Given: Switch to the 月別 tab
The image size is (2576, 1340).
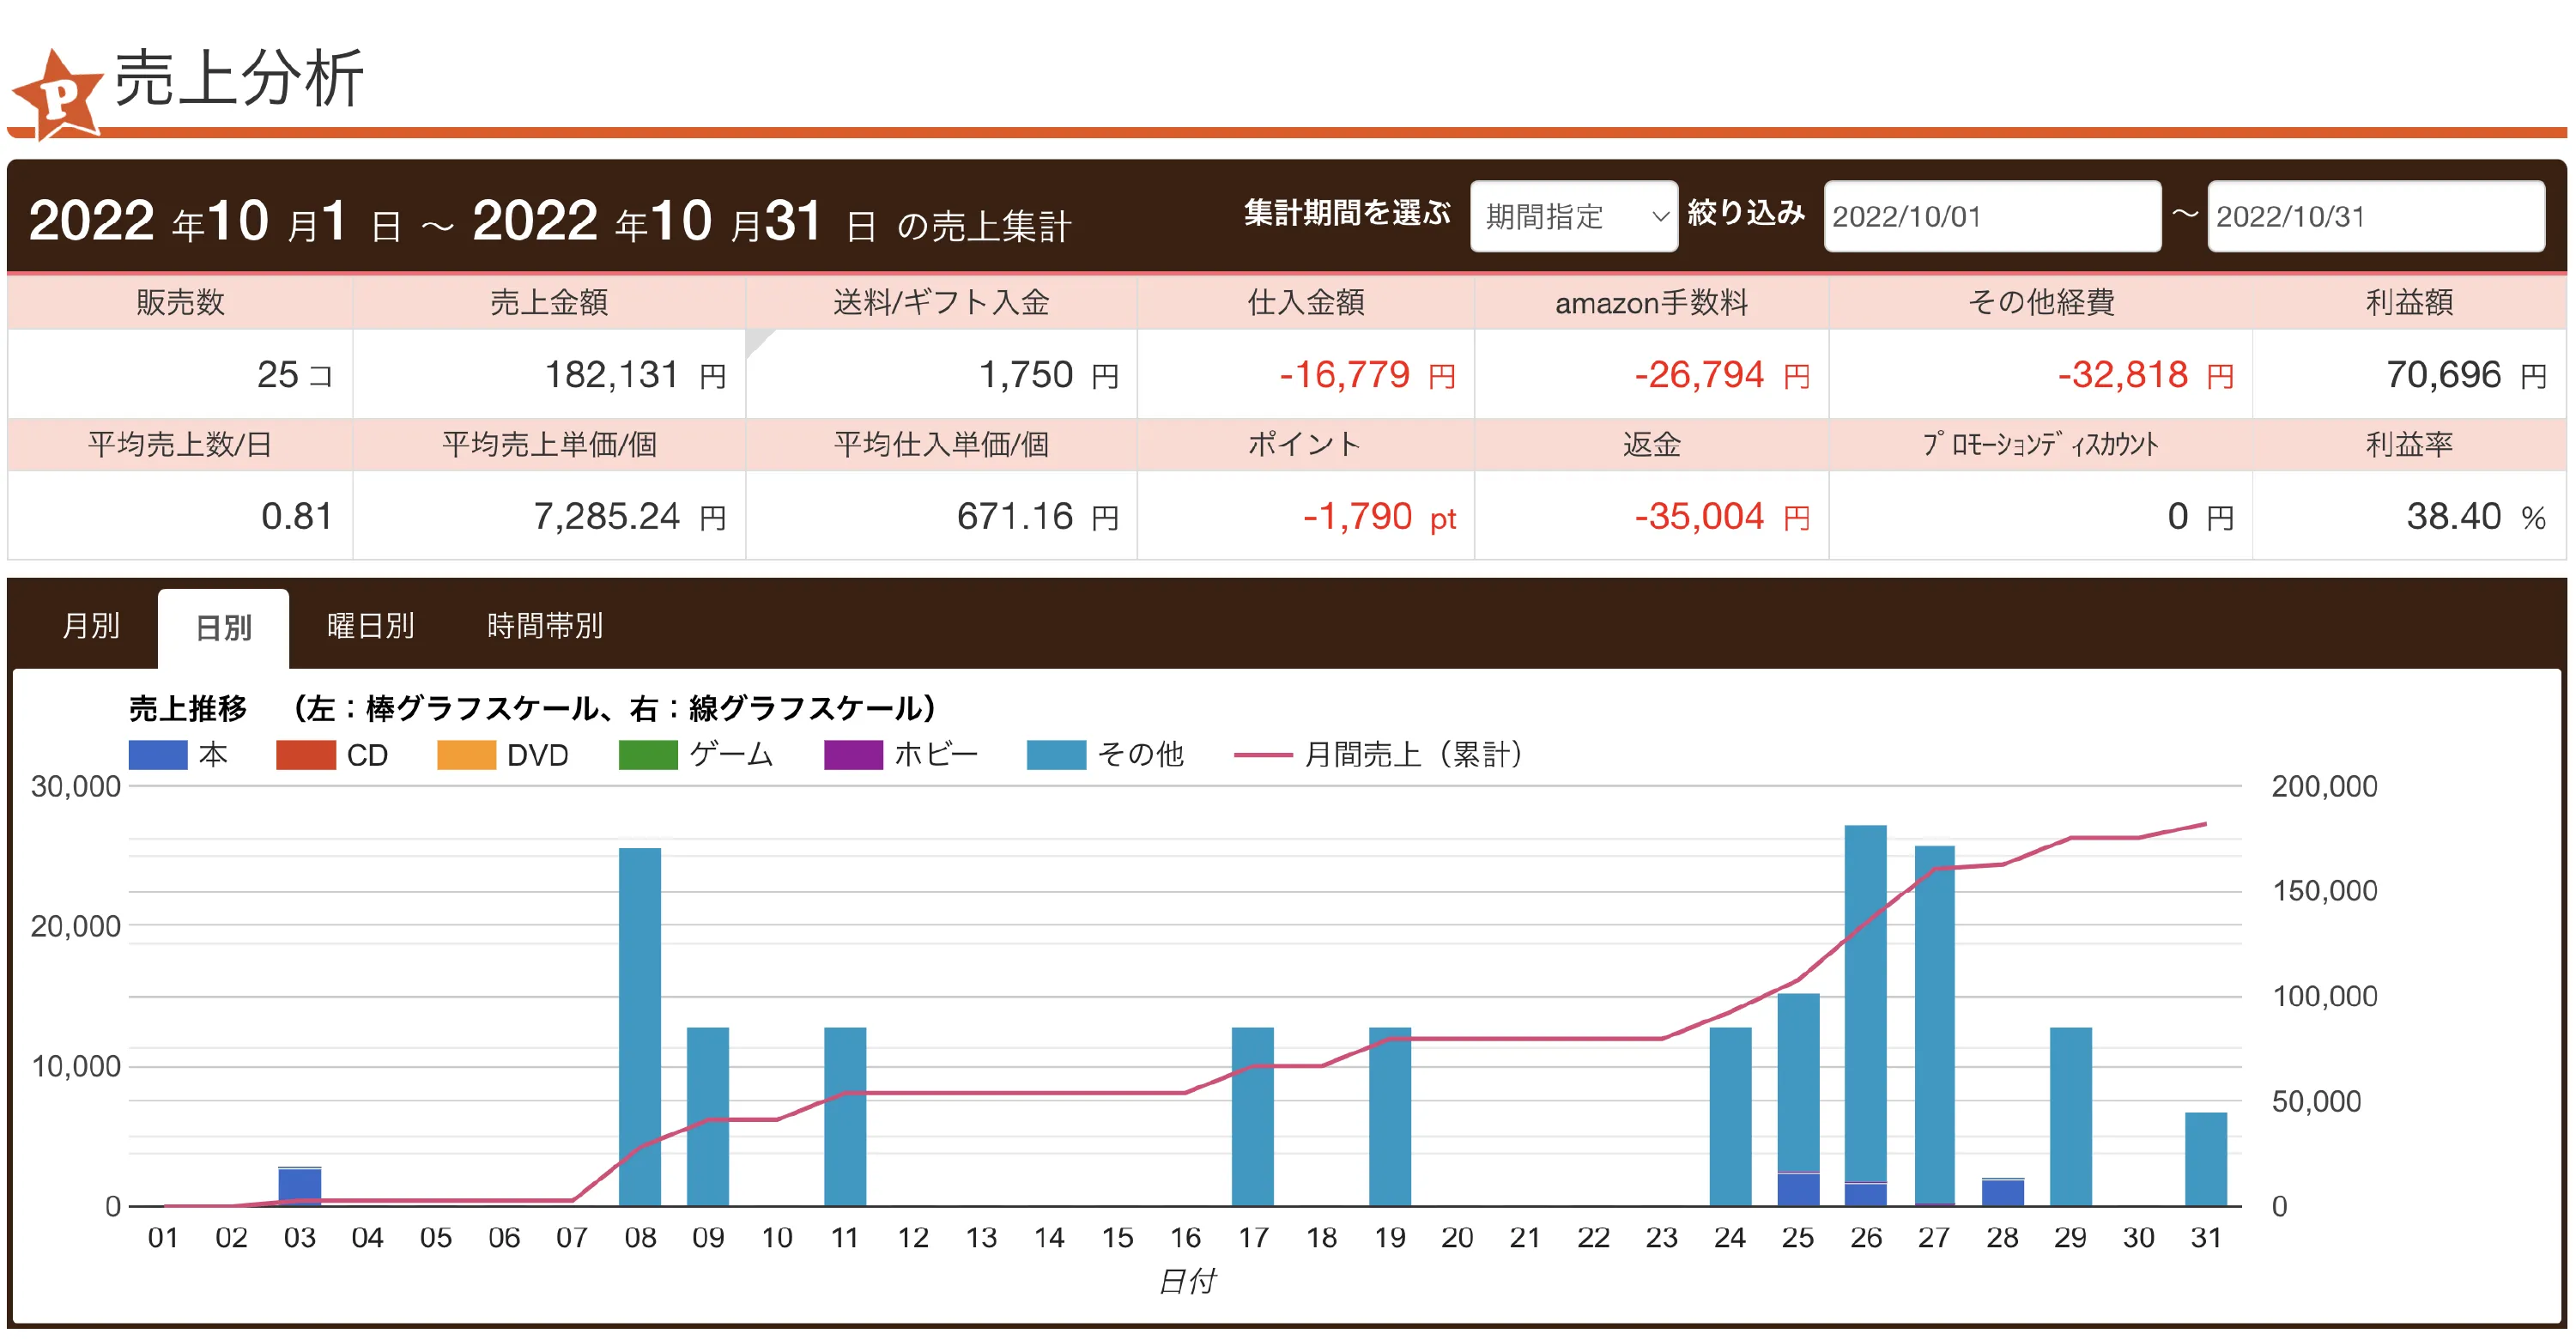Looking at the screenshot, I should pos(91,626).
